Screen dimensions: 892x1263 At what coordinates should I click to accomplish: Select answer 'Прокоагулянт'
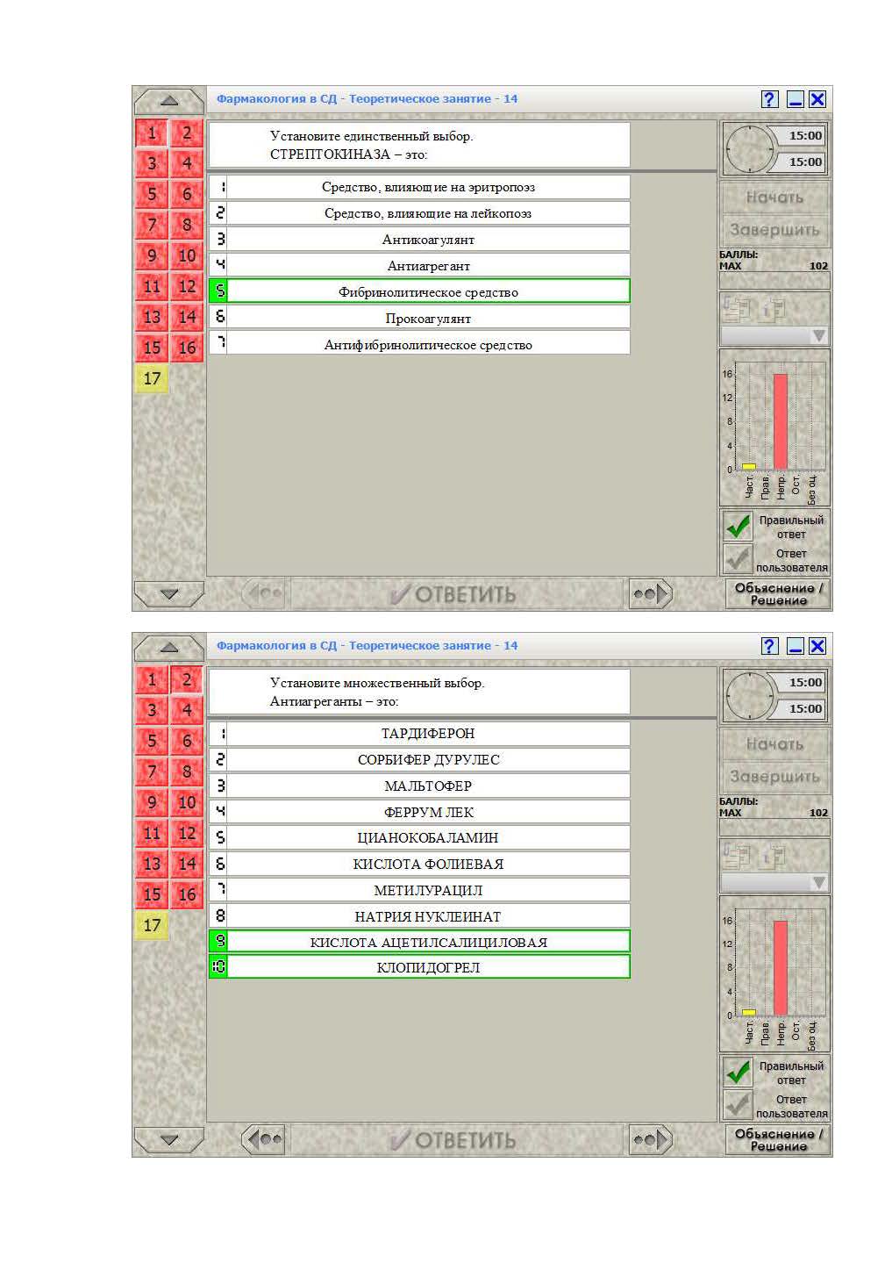(419, 318)
